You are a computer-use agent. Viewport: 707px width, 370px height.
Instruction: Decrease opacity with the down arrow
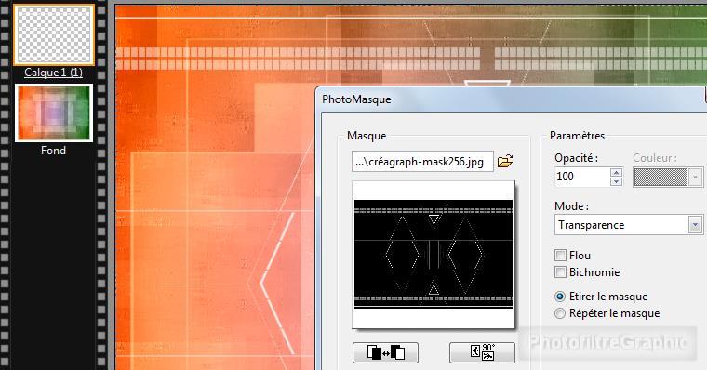[x=616, y=181]
